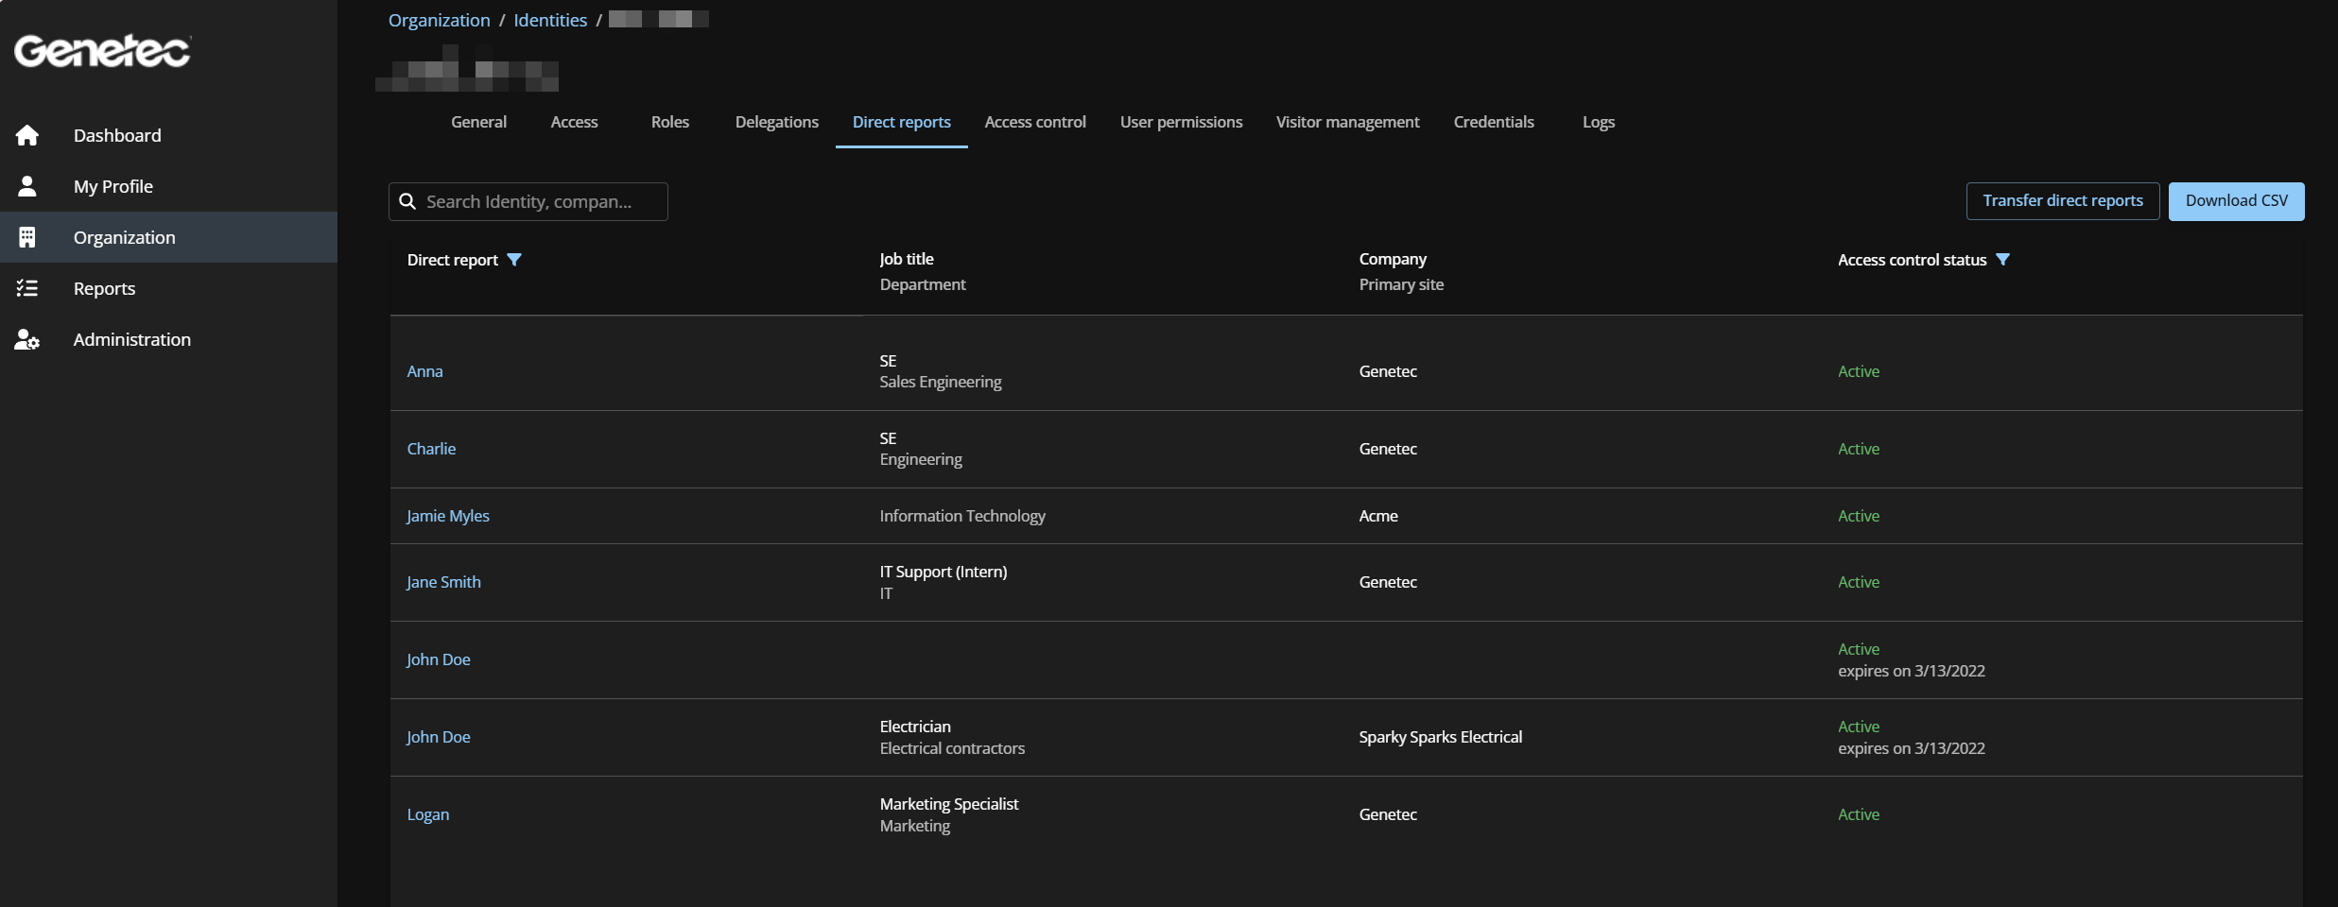Image resolution: width=2338 pixels, height=907 pixels.
Task: Expand John Doe's expiring access details
Action: [1911, 671]
